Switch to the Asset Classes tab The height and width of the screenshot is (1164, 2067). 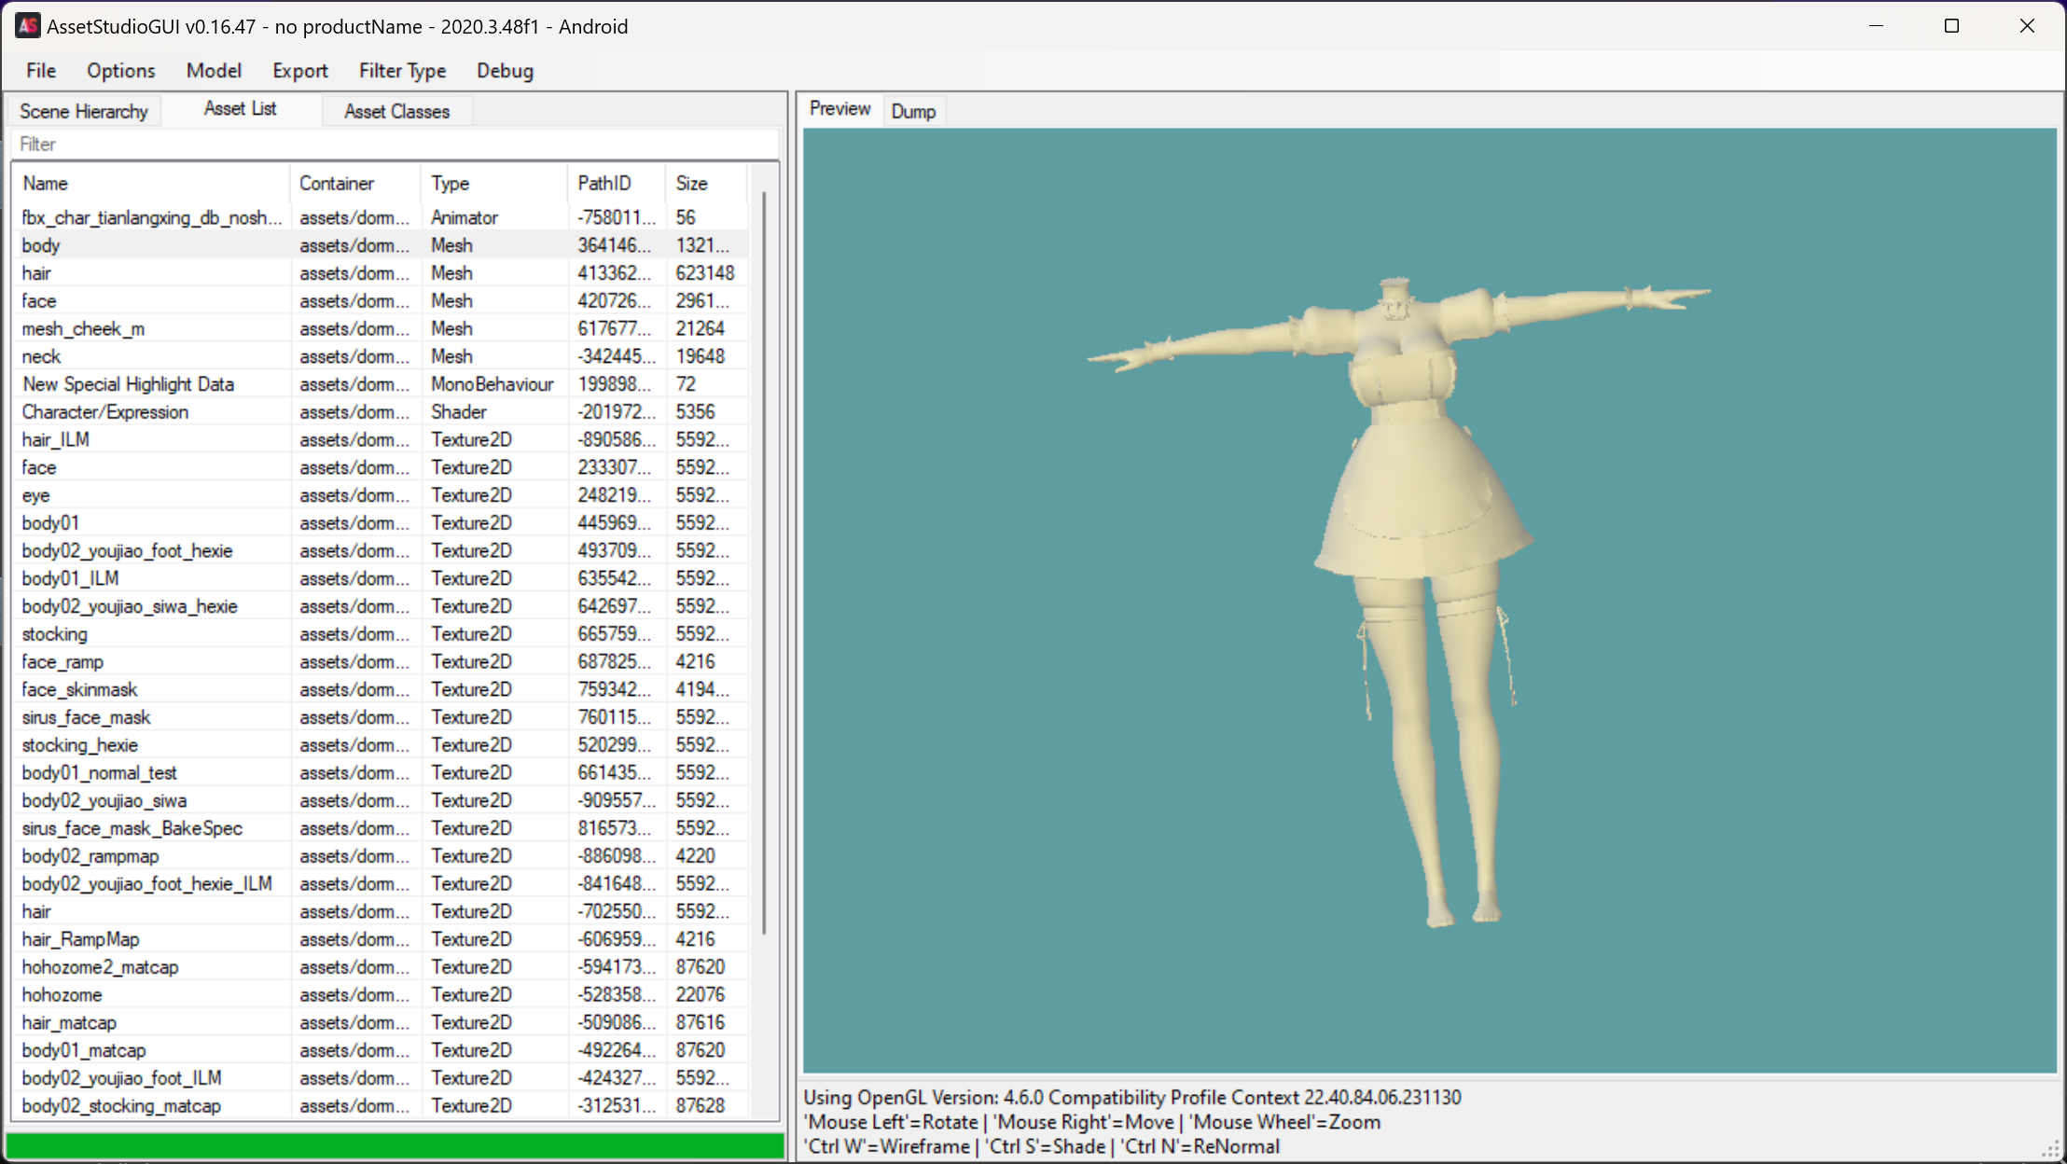pyautogui.click(x=396, y=112)
